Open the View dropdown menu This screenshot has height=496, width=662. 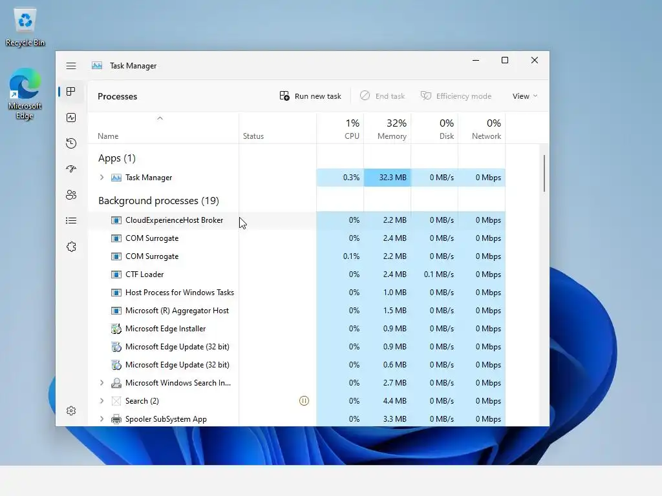pyautogui.click(x=525, y=96)
